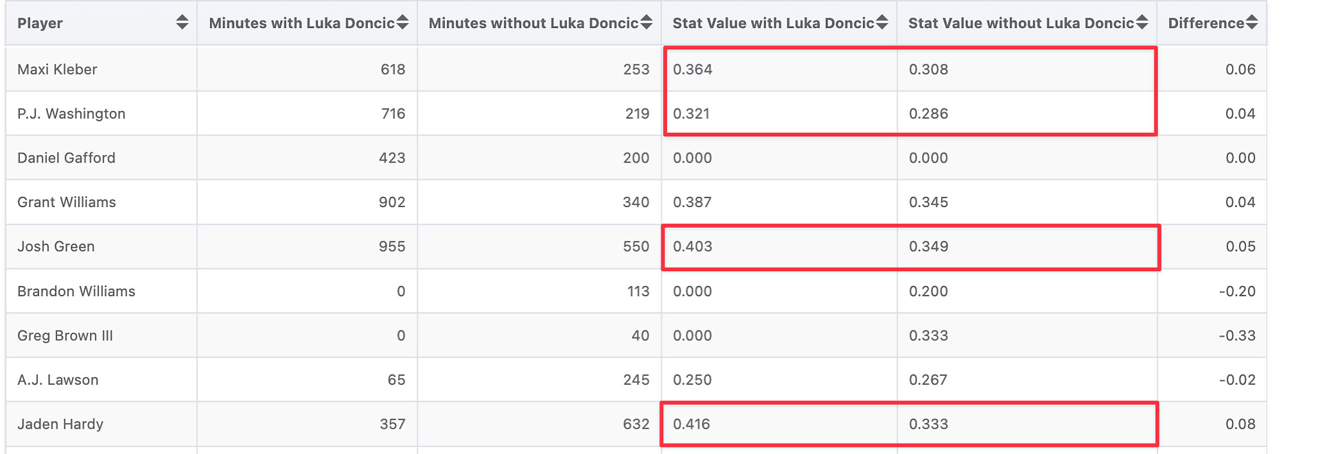Select A.J. Lawson row name
Image resolution: width=1318 pixels, height=454 pixels.
[58, 380]
